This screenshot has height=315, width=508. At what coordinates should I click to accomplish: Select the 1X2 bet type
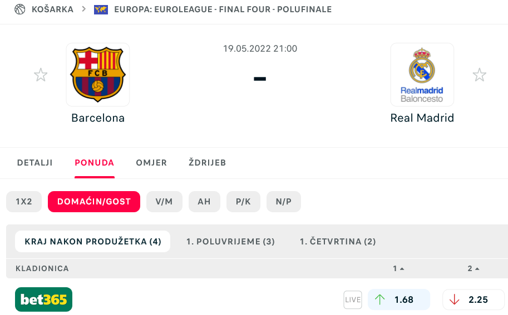pos(24,202)
